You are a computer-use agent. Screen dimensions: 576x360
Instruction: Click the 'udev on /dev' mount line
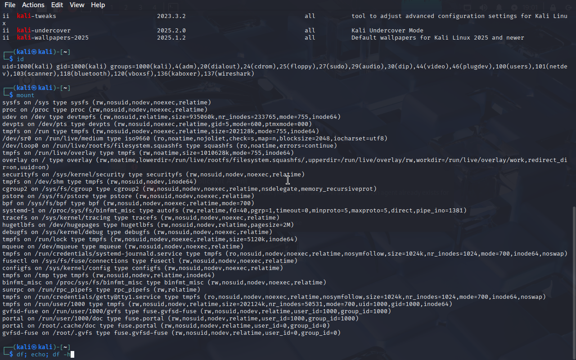pyautogui.click(x=171, y=117)
